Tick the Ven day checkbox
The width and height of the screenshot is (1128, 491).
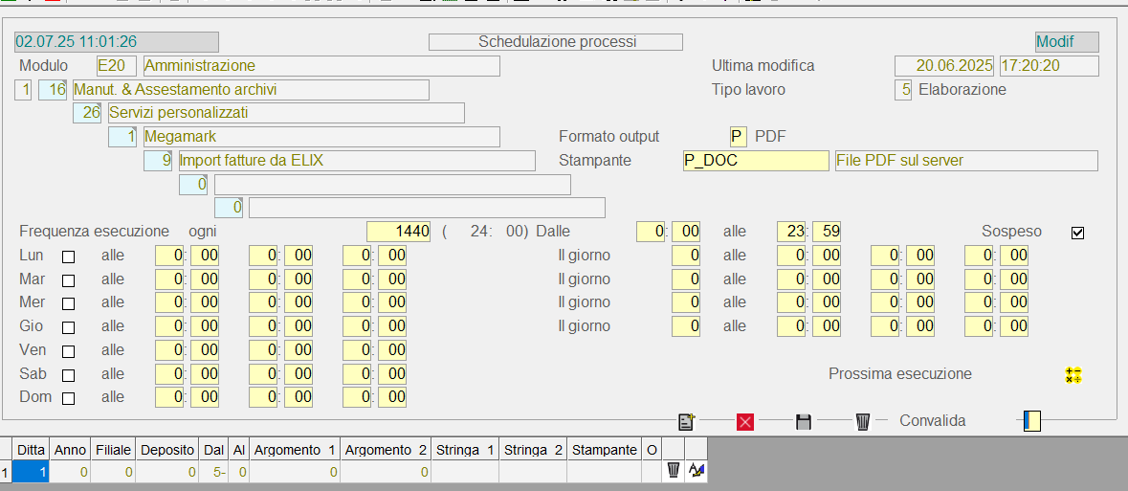tap(68, 350)
